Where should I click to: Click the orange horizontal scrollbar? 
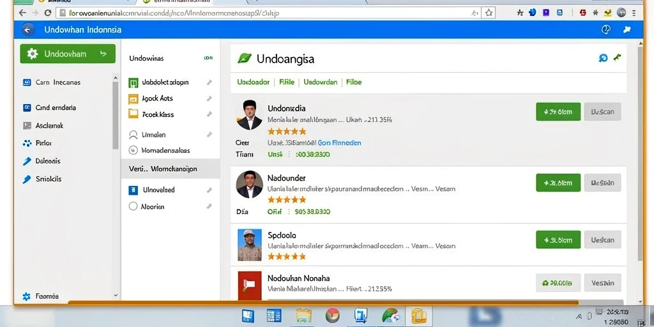tap(323, 302)
